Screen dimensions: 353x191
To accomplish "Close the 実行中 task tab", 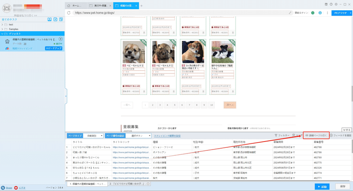I will click(x=110, y=6).
